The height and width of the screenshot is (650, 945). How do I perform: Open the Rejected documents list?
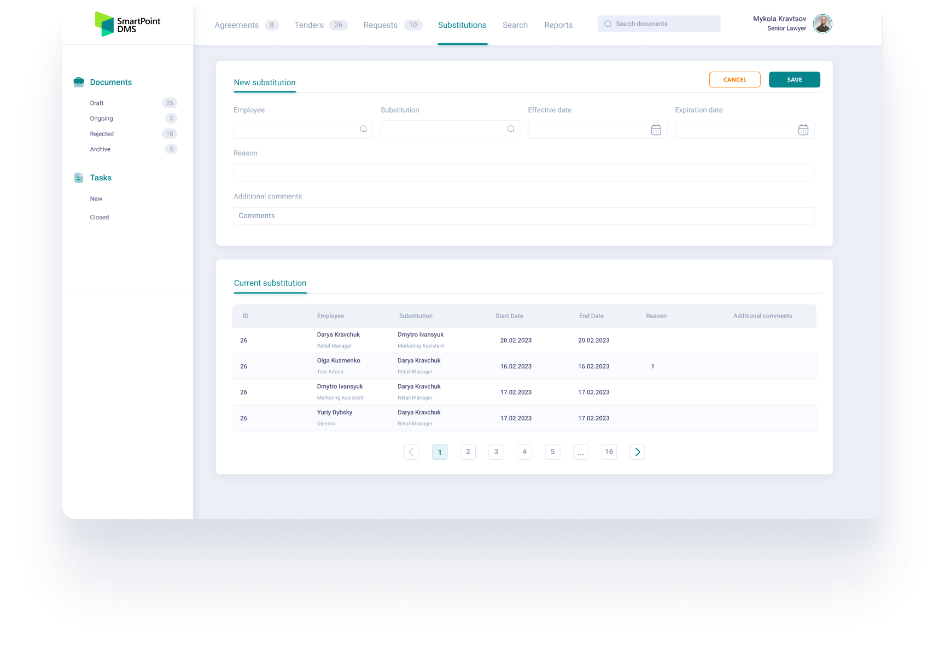102,133
